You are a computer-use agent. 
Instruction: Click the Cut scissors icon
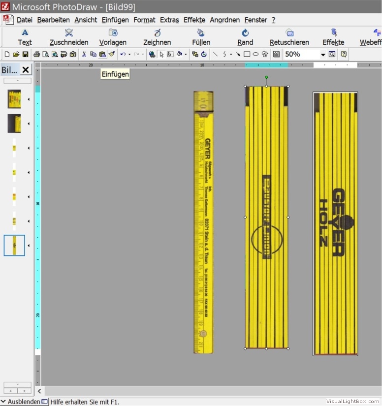(x=84, y=54)
